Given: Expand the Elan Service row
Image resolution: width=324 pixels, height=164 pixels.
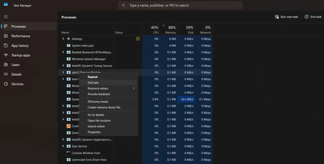Looking at the screenshot, I should tap(63, 146).
